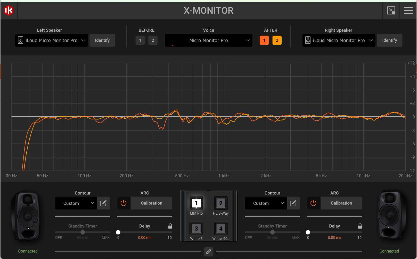Toggle left speaker ARC power
The height and width of the screenshot is (259, 417).
click(124, 203)
